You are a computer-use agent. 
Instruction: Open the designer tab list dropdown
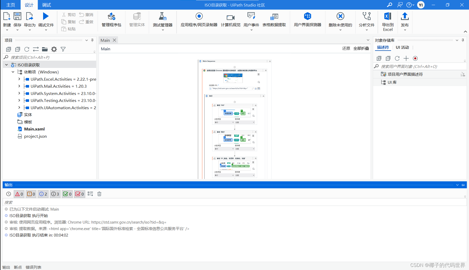[368, 40]
